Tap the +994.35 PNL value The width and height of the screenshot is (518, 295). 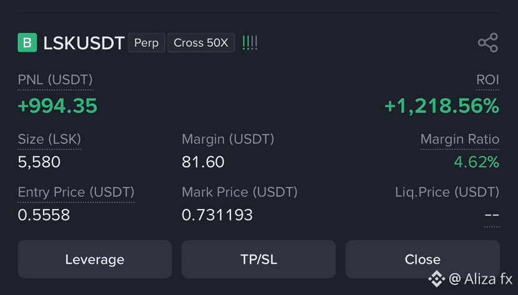pos(57,106)
